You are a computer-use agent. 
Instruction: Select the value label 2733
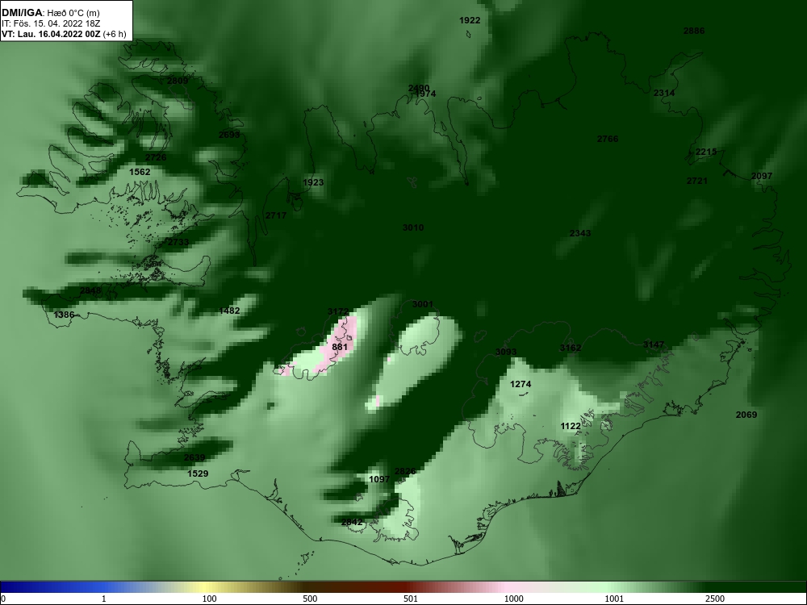(178, 242)
